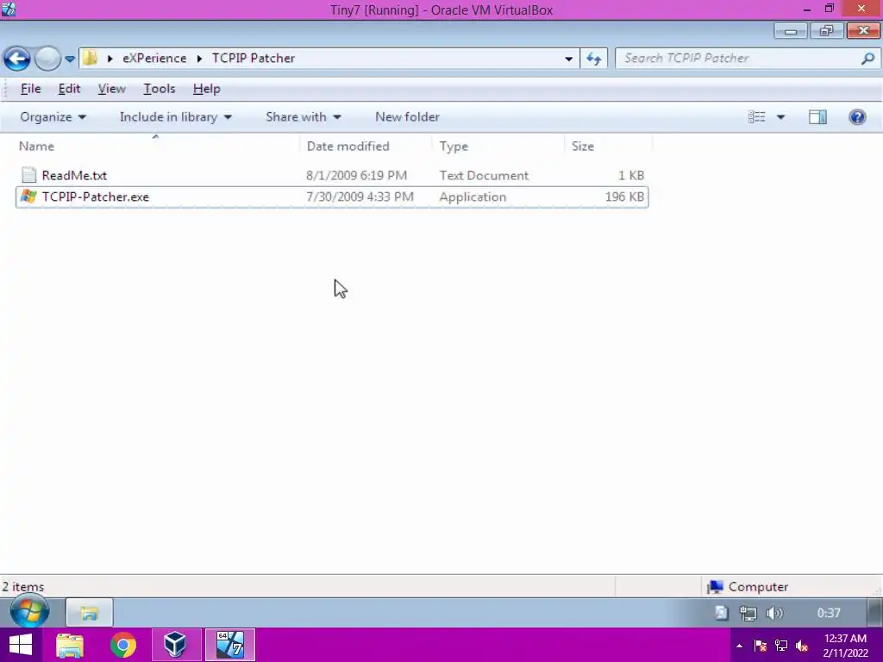This screenshot has height=662, width=883.
Task: Click host tray security flag icon
Action: [761, 646]
